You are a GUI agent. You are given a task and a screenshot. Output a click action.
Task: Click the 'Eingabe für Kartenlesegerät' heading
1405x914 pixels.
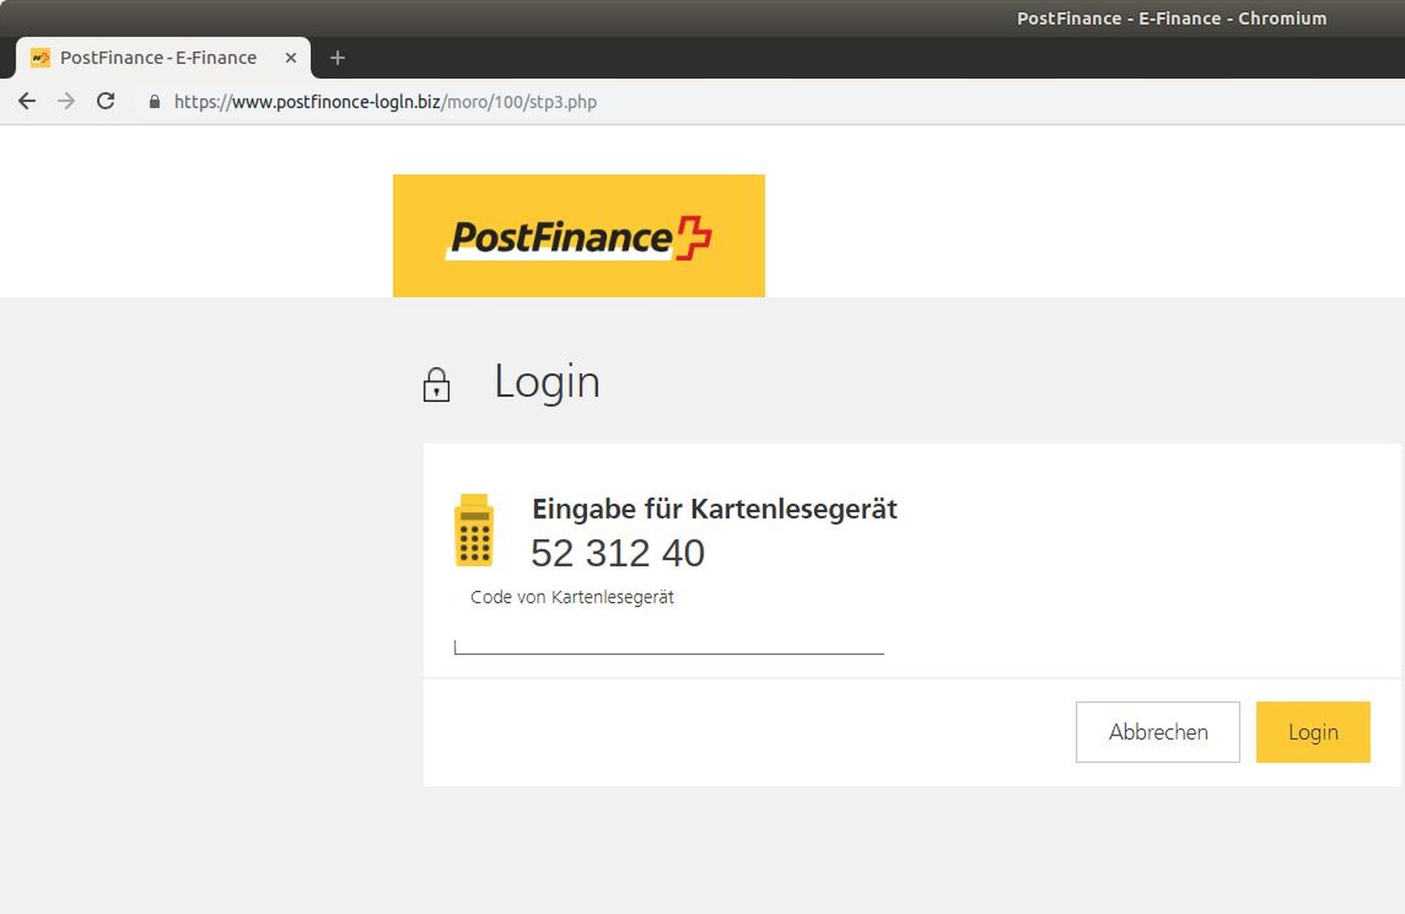[x=714, y=509]
